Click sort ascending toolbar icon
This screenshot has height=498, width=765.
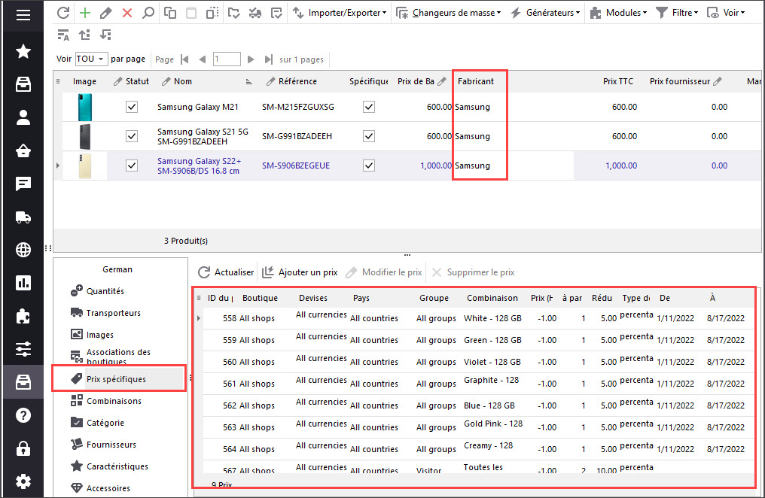[85, 35]
